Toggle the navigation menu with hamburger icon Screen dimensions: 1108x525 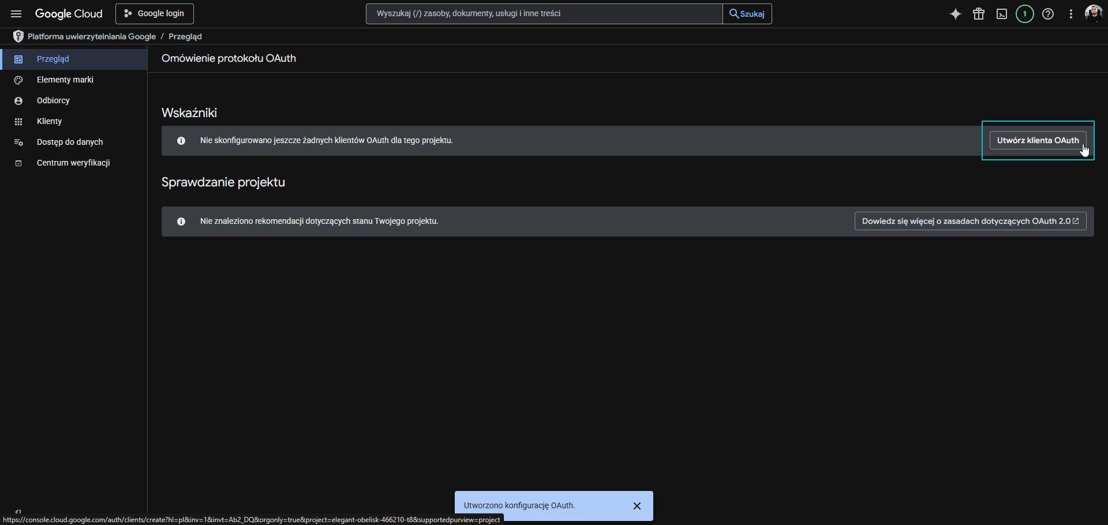[x=16, y=13]
